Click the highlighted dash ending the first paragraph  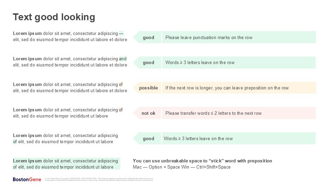121,34
